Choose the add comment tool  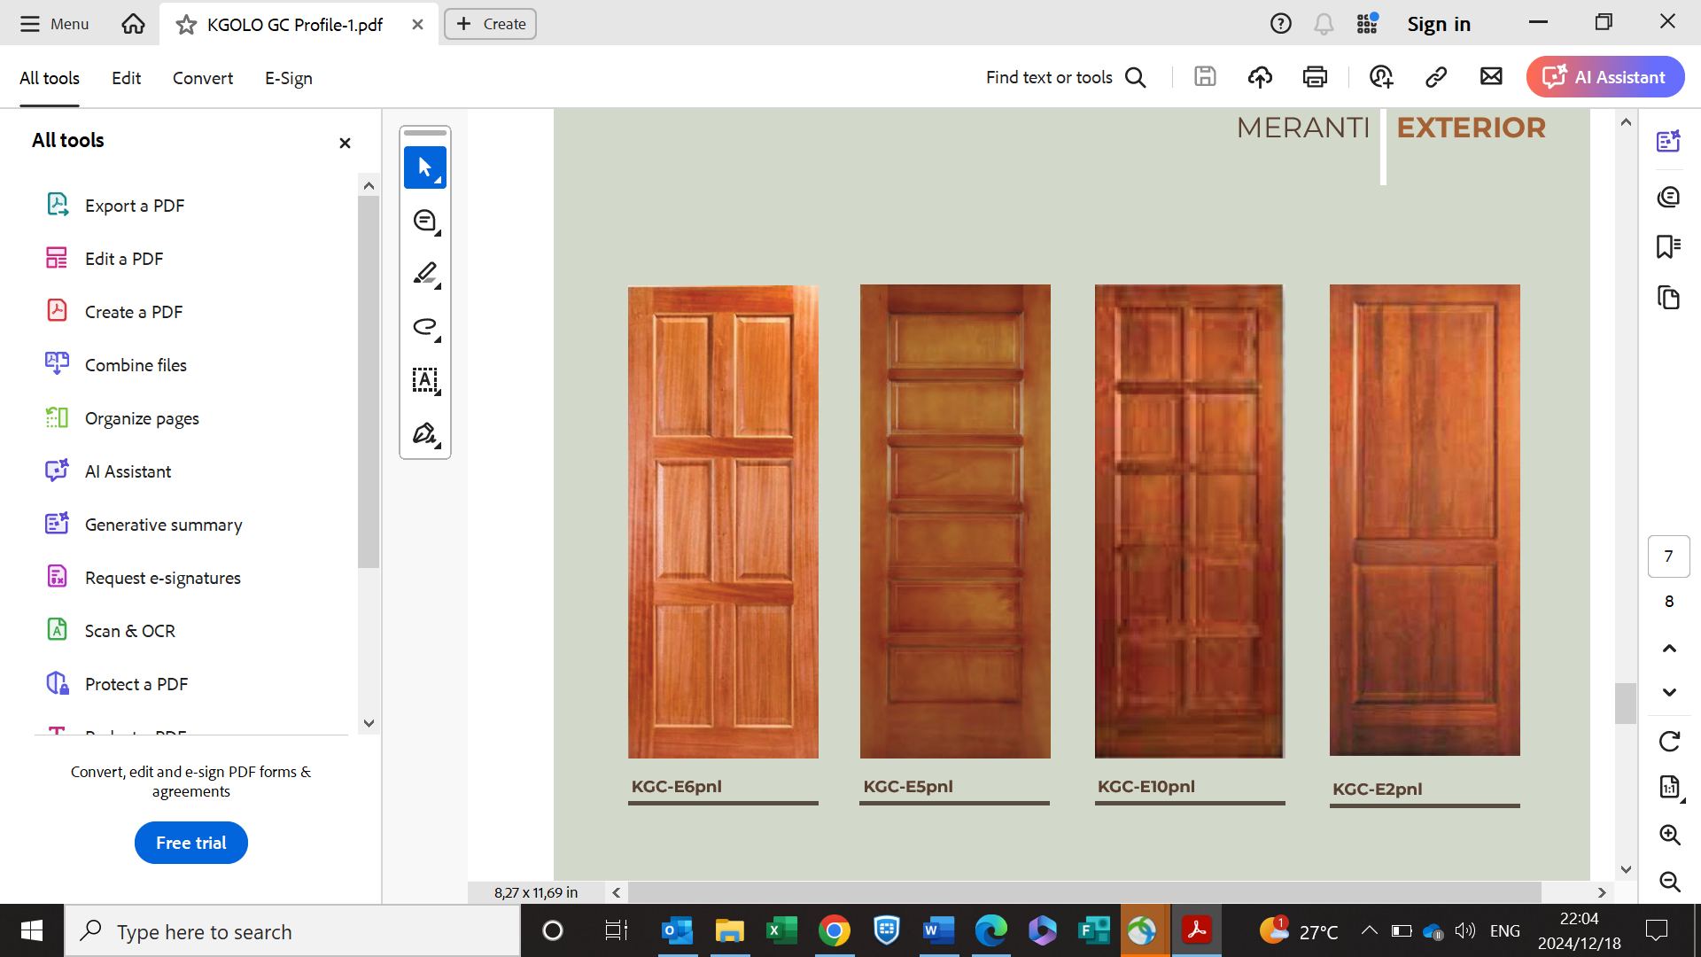pyautogui.click(x=424, y=221)
